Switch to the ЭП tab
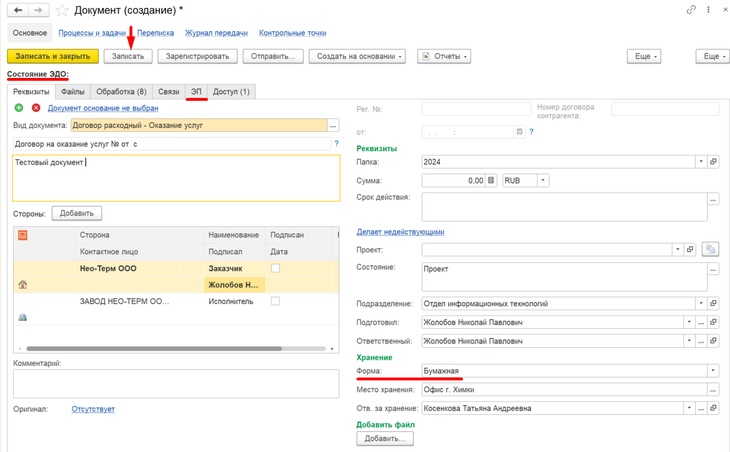The width and height of the screenshot is (730, 452). pos(197,92)
